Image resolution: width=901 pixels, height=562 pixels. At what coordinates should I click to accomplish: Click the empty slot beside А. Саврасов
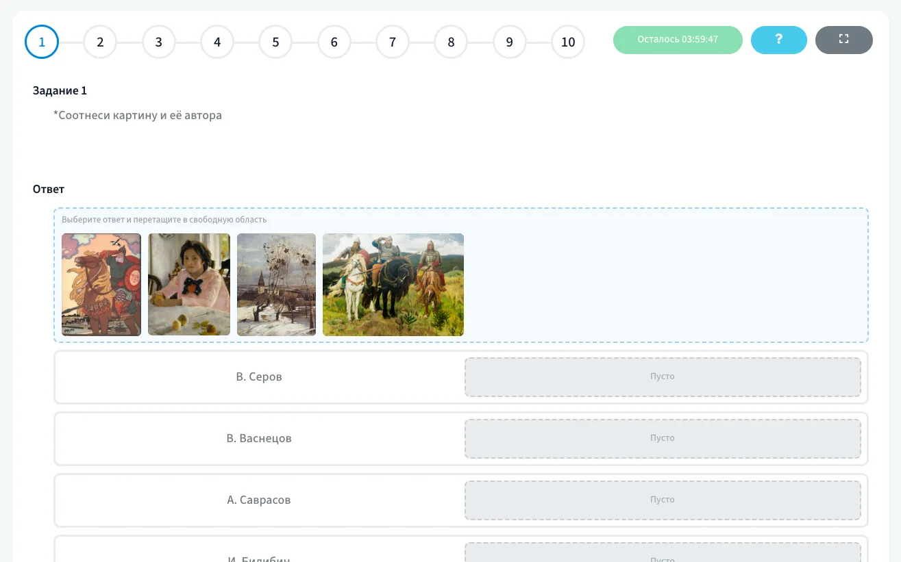(663, 500)
